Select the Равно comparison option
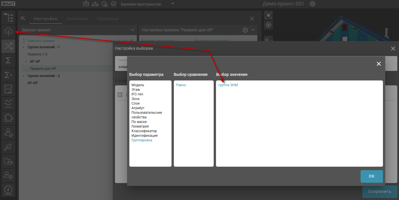 pos(181,85)
